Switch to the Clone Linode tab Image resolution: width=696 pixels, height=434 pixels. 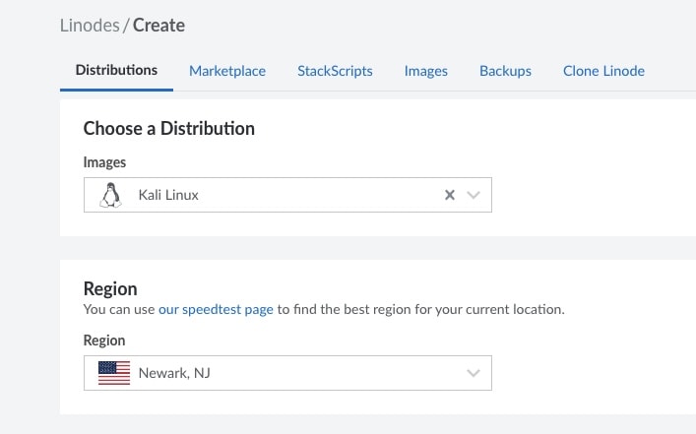pyautogui.click(x=603, y=71)
